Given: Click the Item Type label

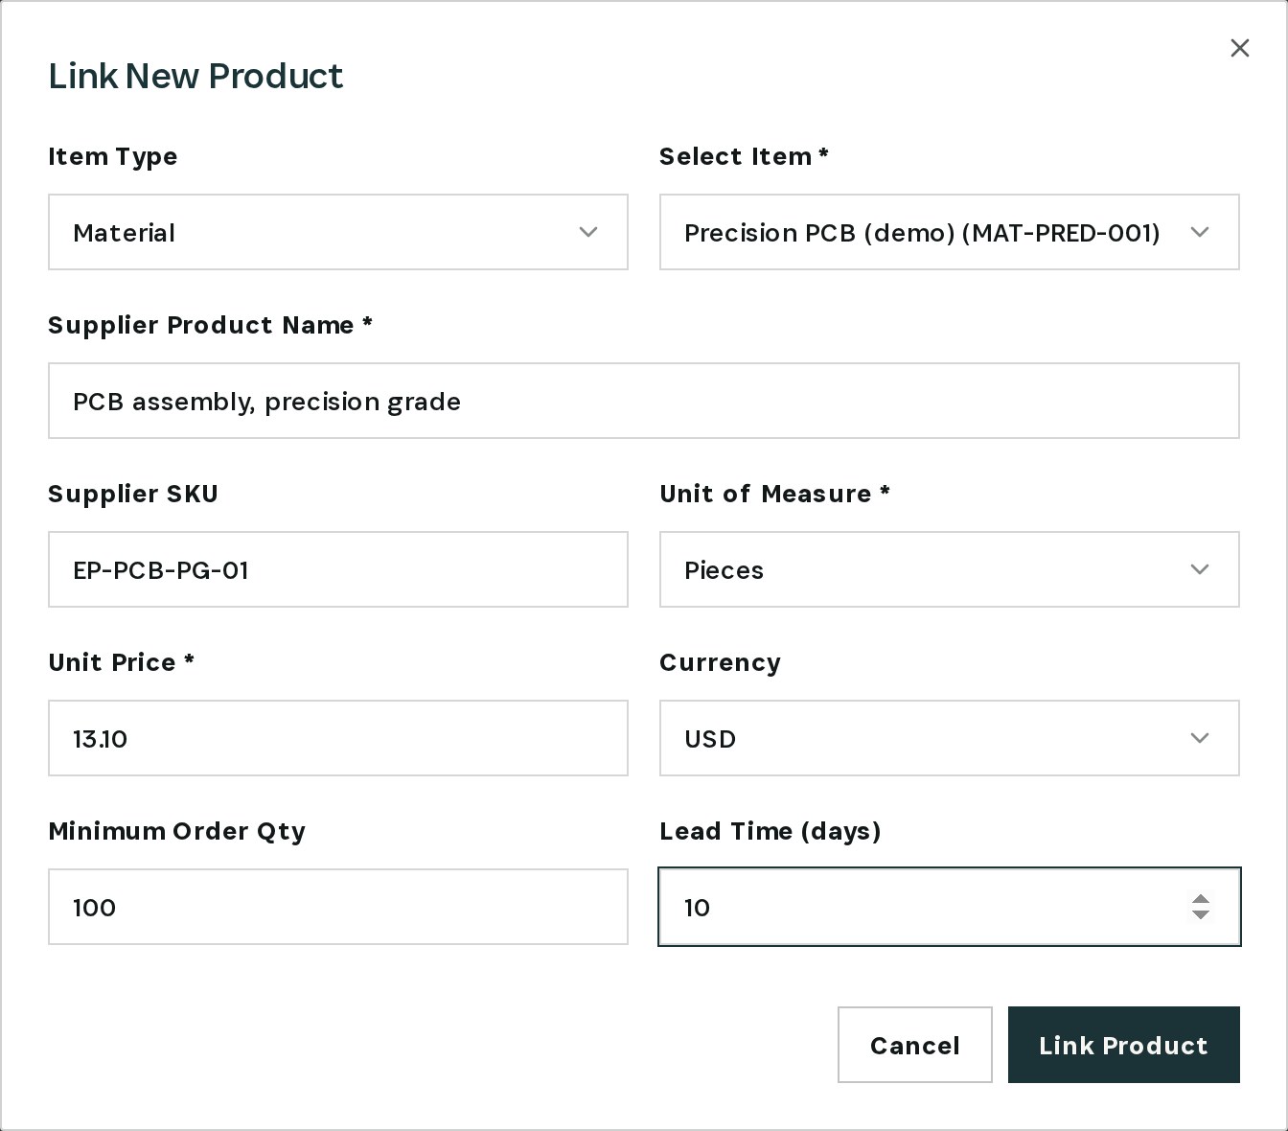Looking at the screenshot, I should (113, 156).
